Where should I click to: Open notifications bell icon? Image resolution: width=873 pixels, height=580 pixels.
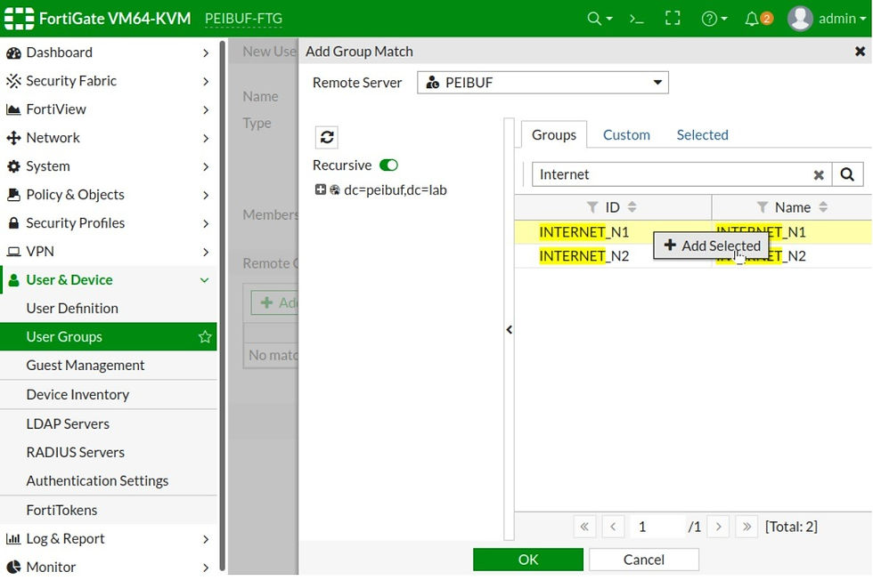pyautogui.click(x=752, y=19)
